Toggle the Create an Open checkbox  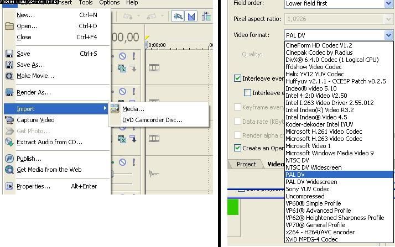point(237,148)
